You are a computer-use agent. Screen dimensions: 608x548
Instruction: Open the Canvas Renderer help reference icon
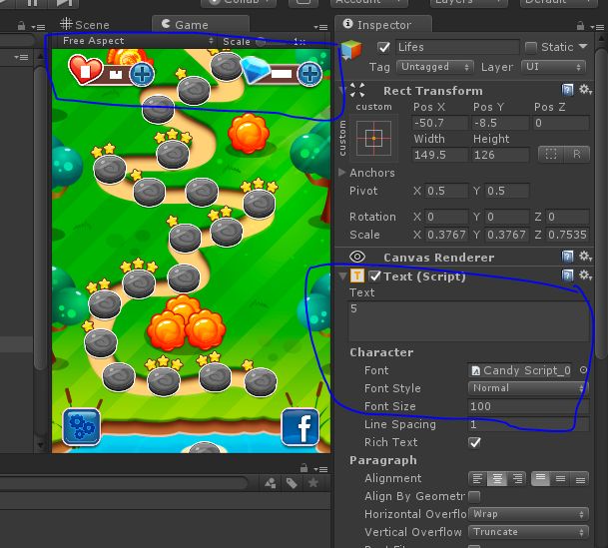point(567,257)
